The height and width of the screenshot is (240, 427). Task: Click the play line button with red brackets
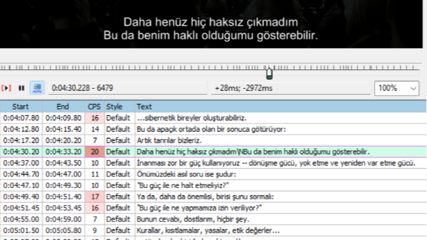coord(6,88)
